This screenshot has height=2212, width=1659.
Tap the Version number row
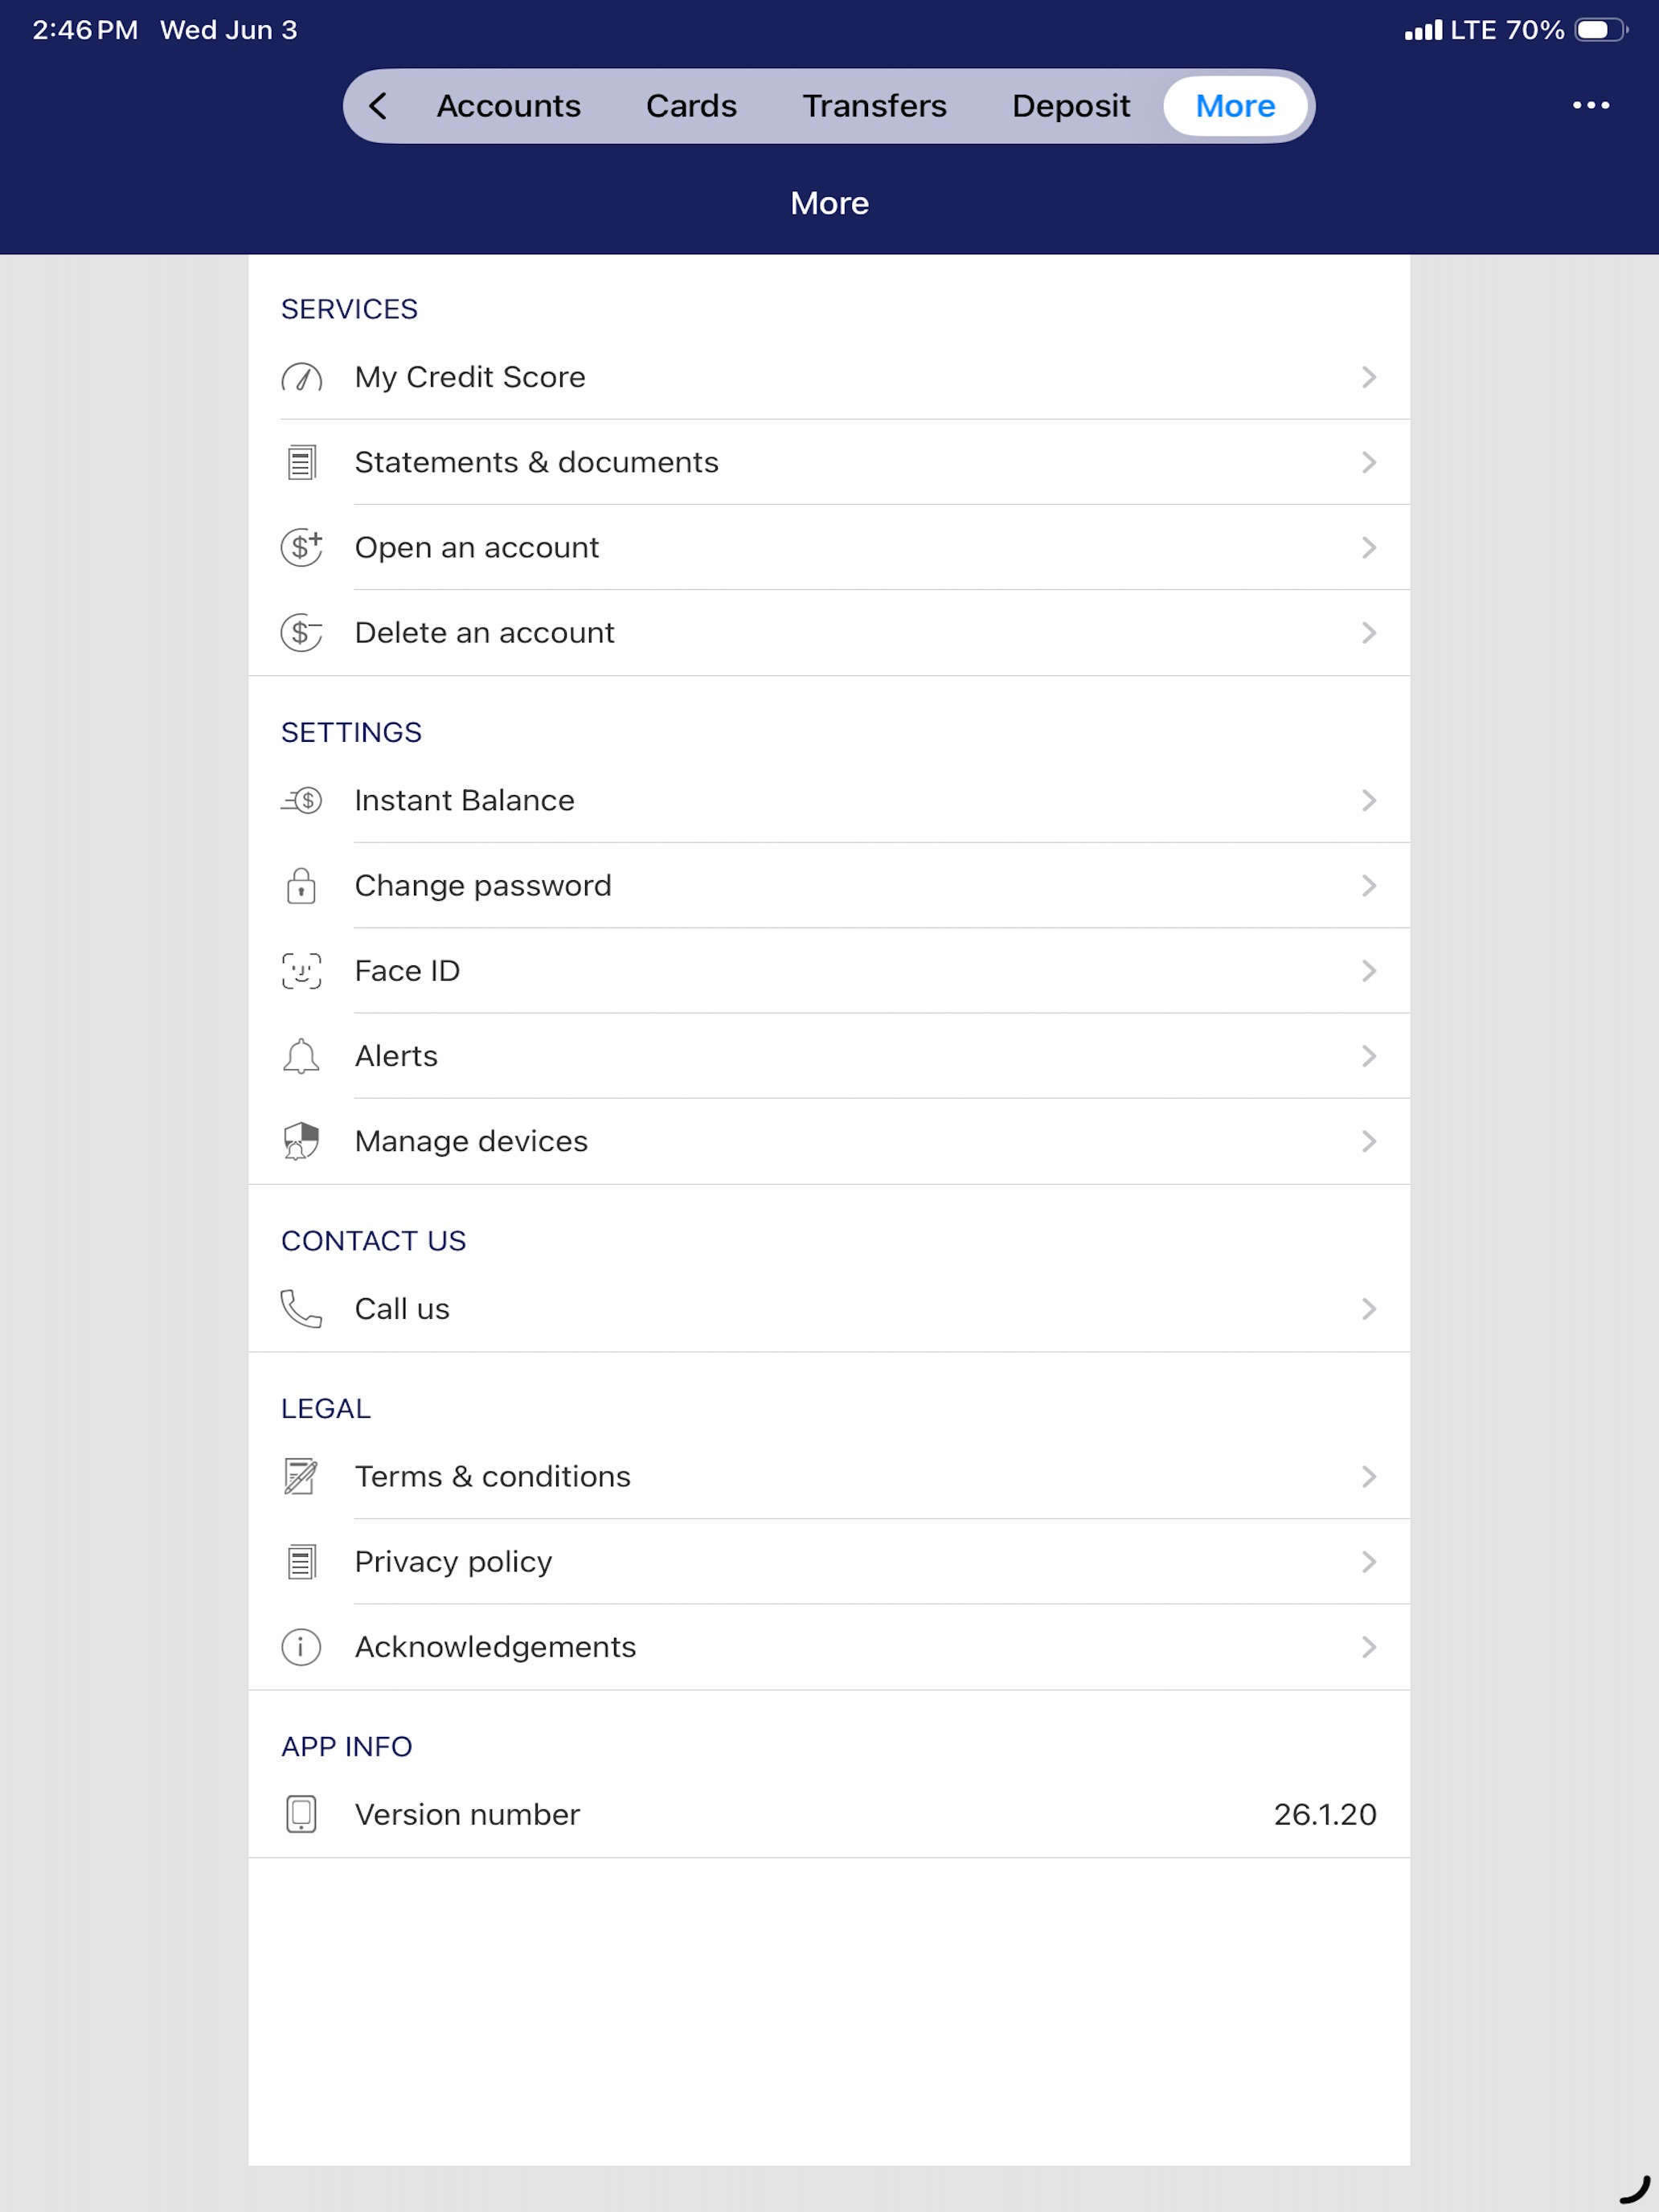pos(829,1813)
